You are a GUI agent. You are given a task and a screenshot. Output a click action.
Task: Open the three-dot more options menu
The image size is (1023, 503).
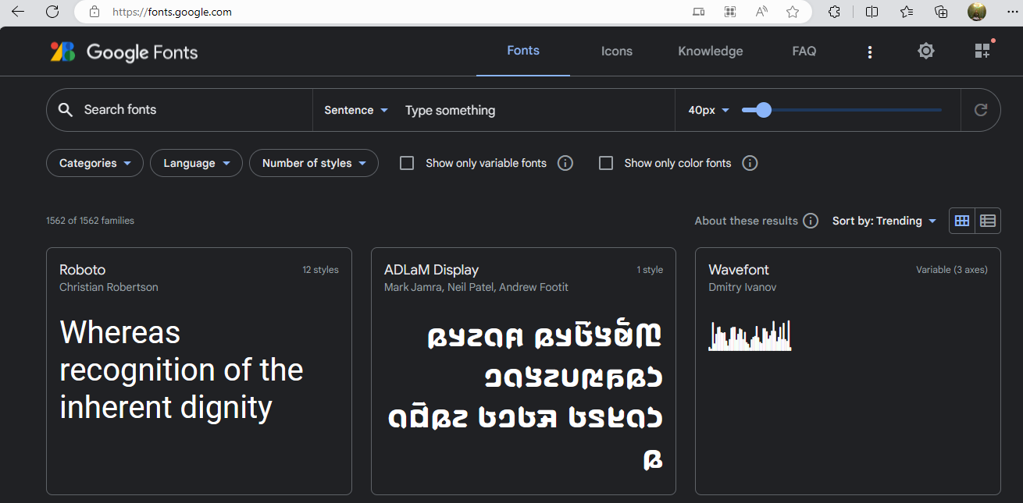[x=870, y=52]
